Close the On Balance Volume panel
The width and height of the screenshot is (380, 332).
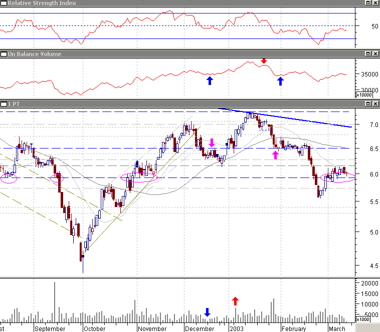(375, 53)
